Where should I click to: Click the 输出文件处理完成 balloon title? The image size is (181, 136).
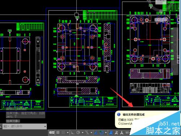click(134, 114)
